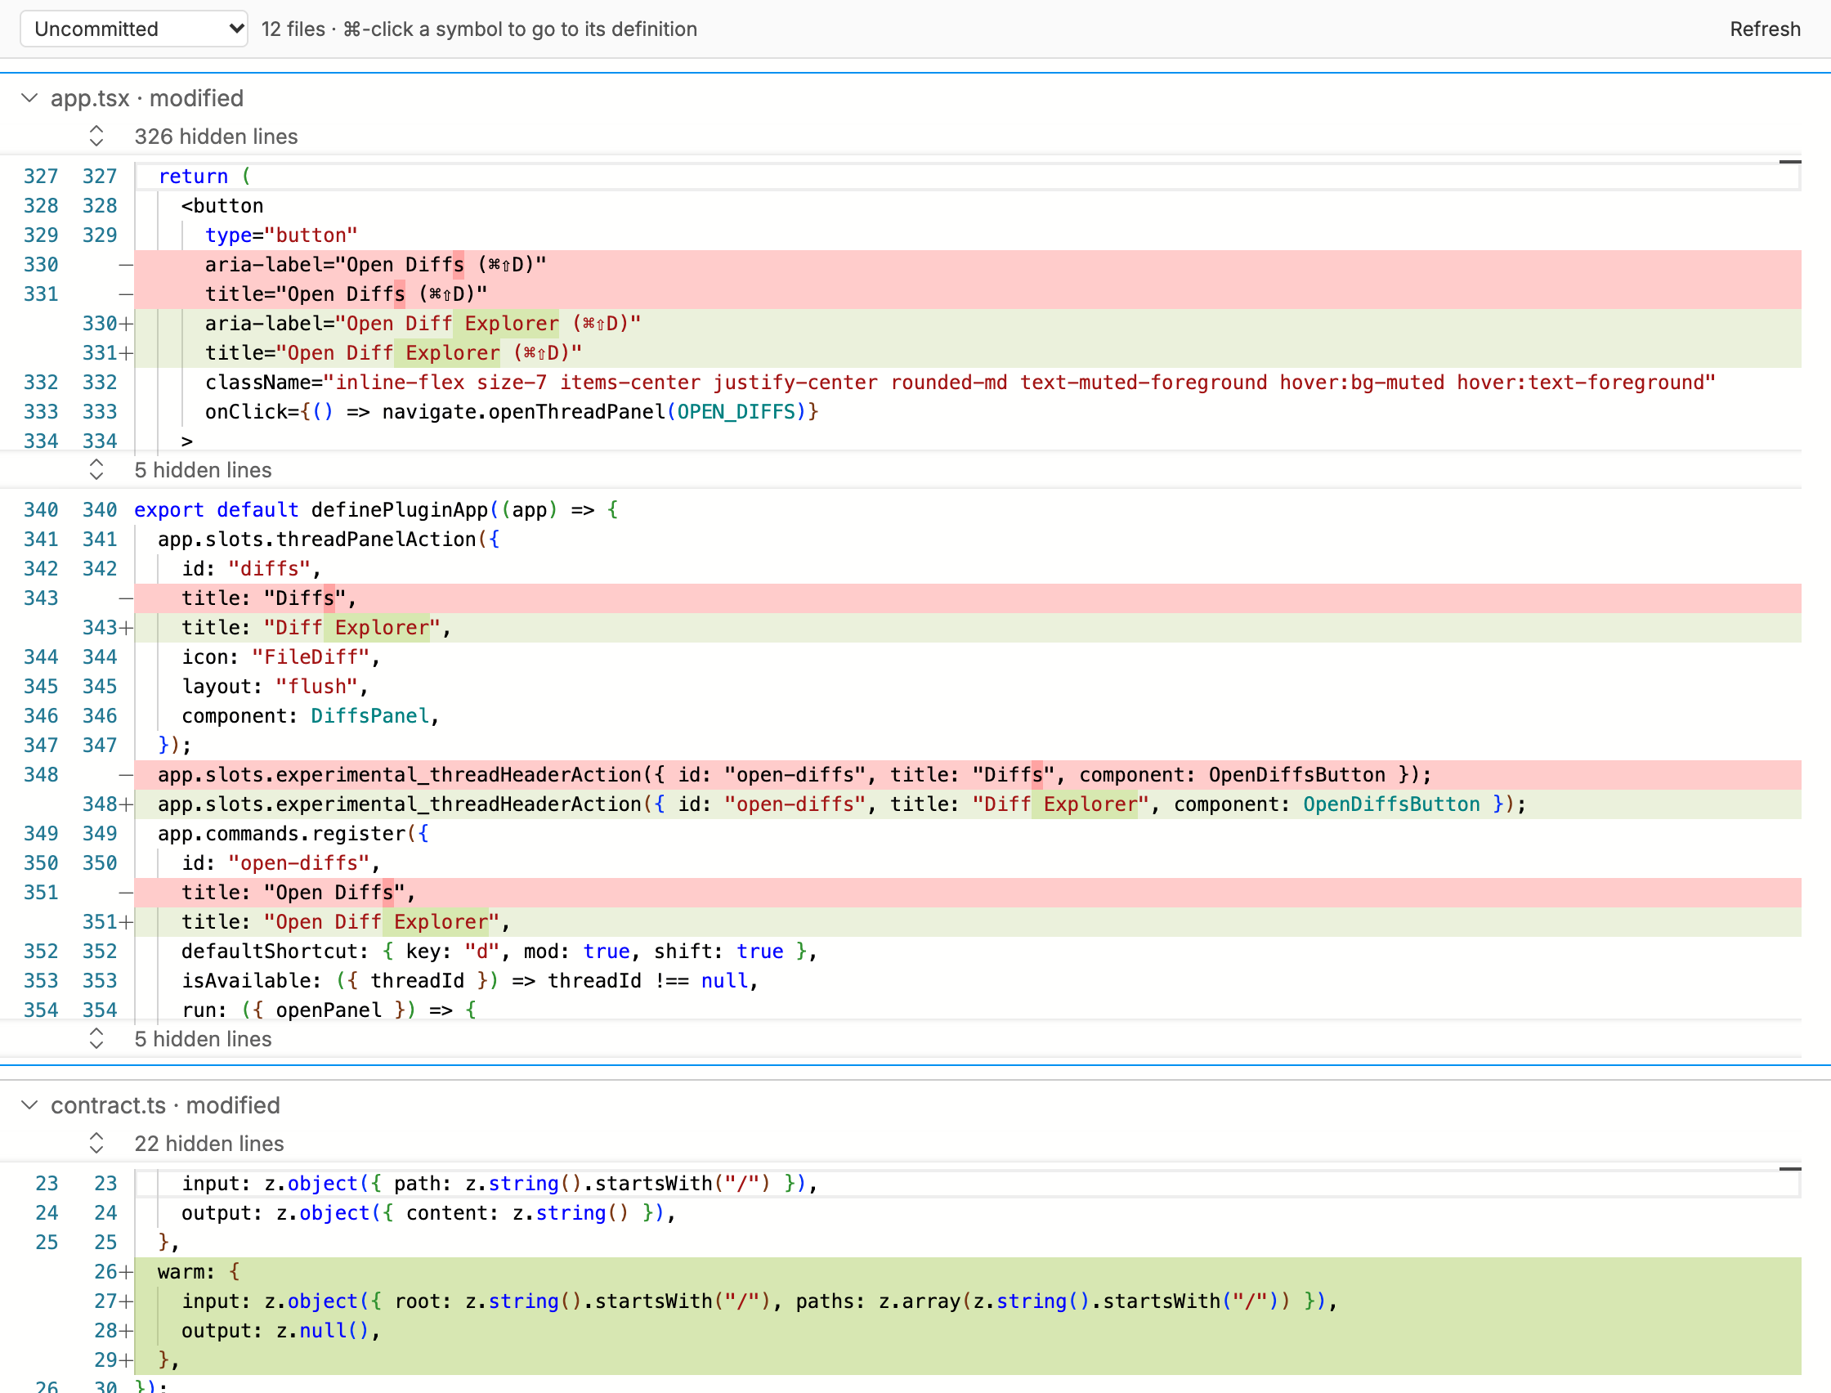
Task: Click the OPEN_DIFFS symbol on line 333
Action: tap(736, 411)
